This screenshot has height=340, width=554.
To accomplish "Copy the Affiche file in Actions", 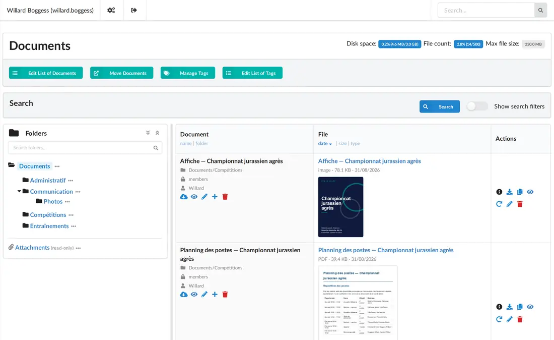I will 519,192.
